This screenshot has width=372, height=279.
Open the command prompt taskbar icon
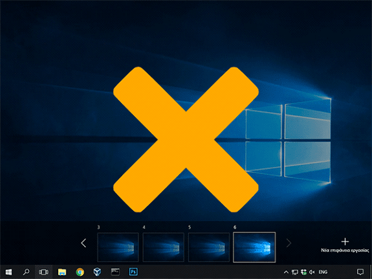click(x=115, y=272)
